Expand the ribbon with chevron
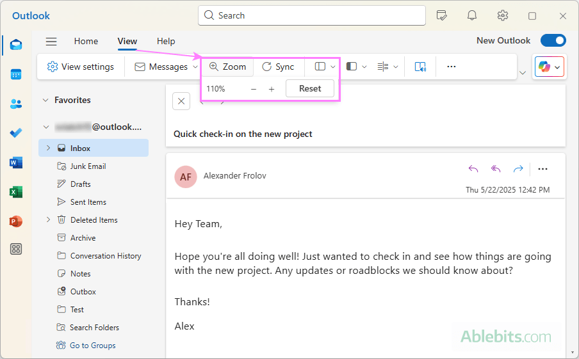This screenshot has width=579, height=359. [x=523, y=73]
